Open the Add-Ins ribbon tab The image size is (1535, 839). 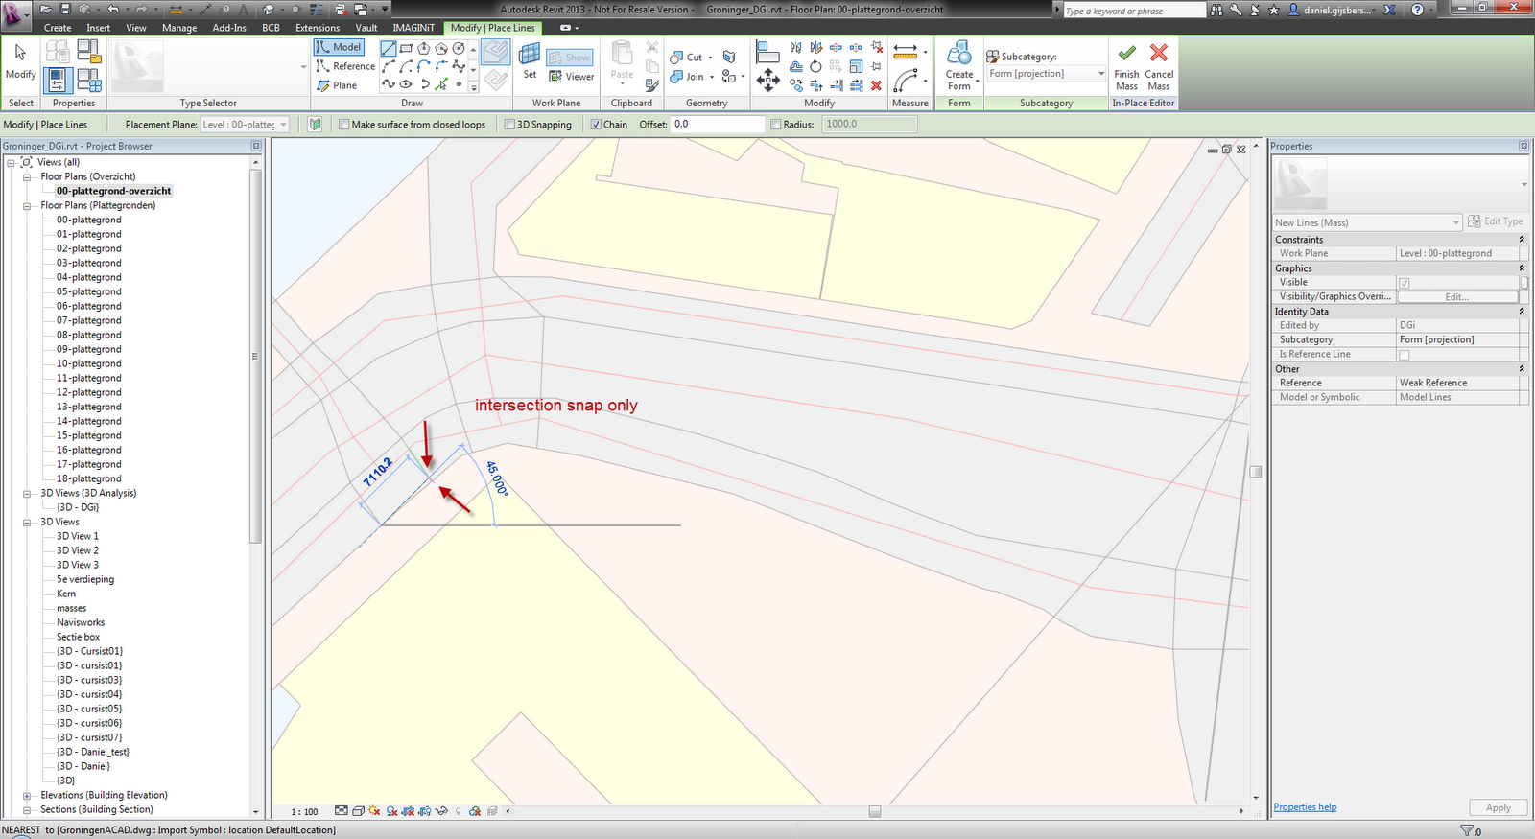(229, 28)
